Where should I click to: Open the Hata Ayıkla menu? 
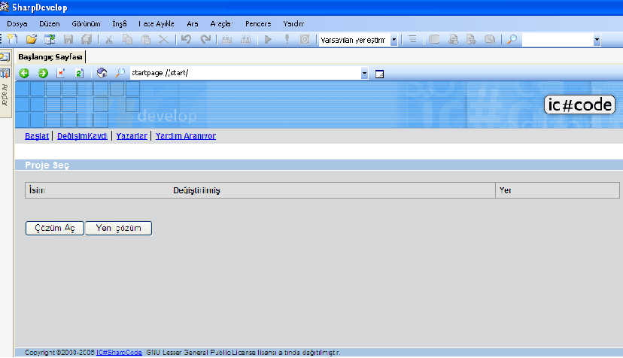(157, 24)
